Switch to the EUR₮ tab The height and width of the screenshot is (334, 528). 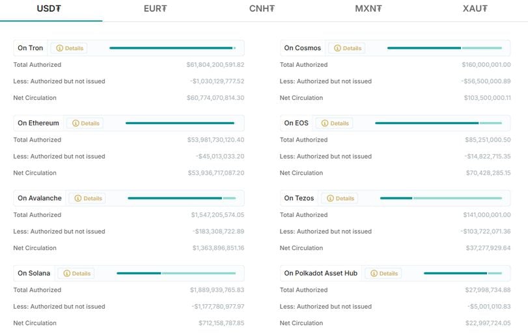(x=155, y=8)
